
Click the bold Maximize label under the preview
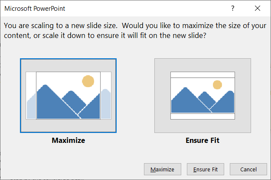coord(68,140)
